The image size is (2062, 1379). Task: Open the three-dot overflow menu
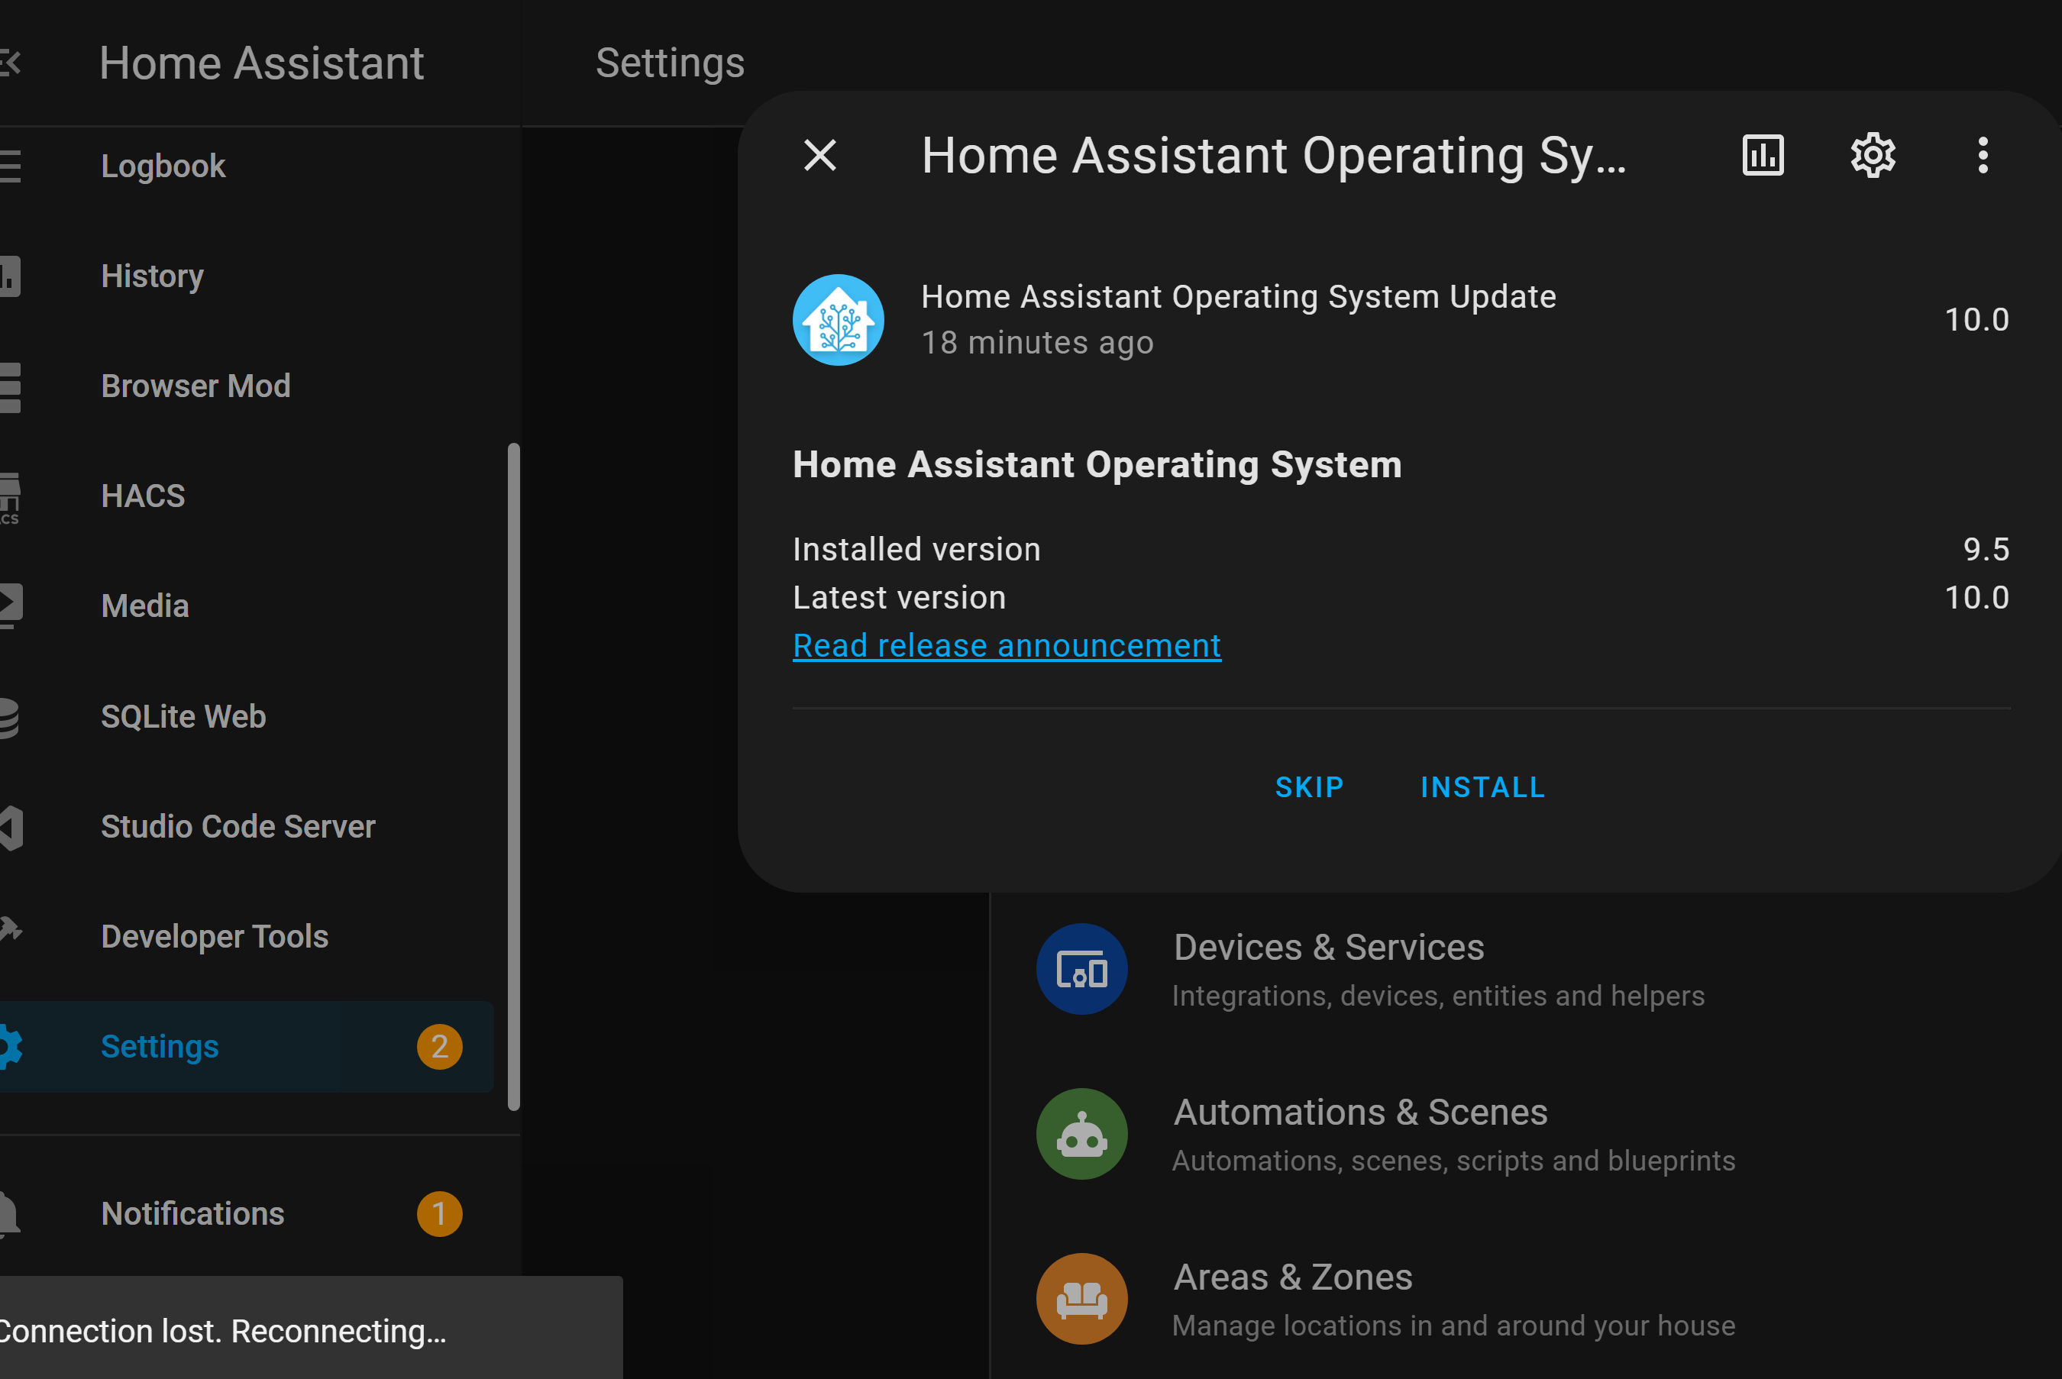1983,155
